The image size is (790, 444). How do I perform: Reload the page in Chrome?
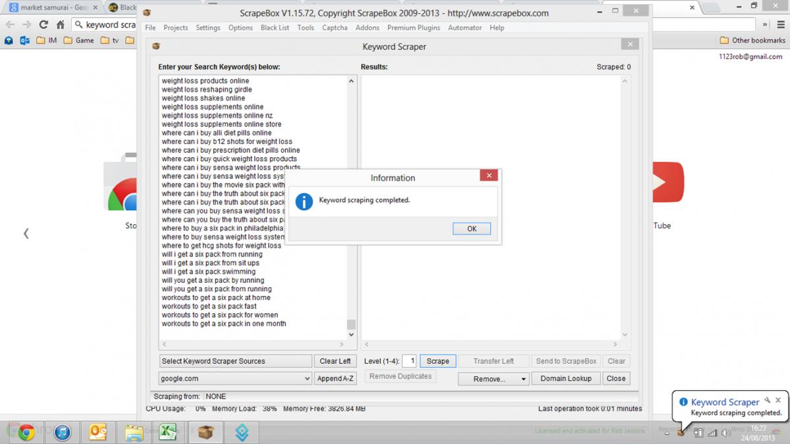(x=43, y=24)
